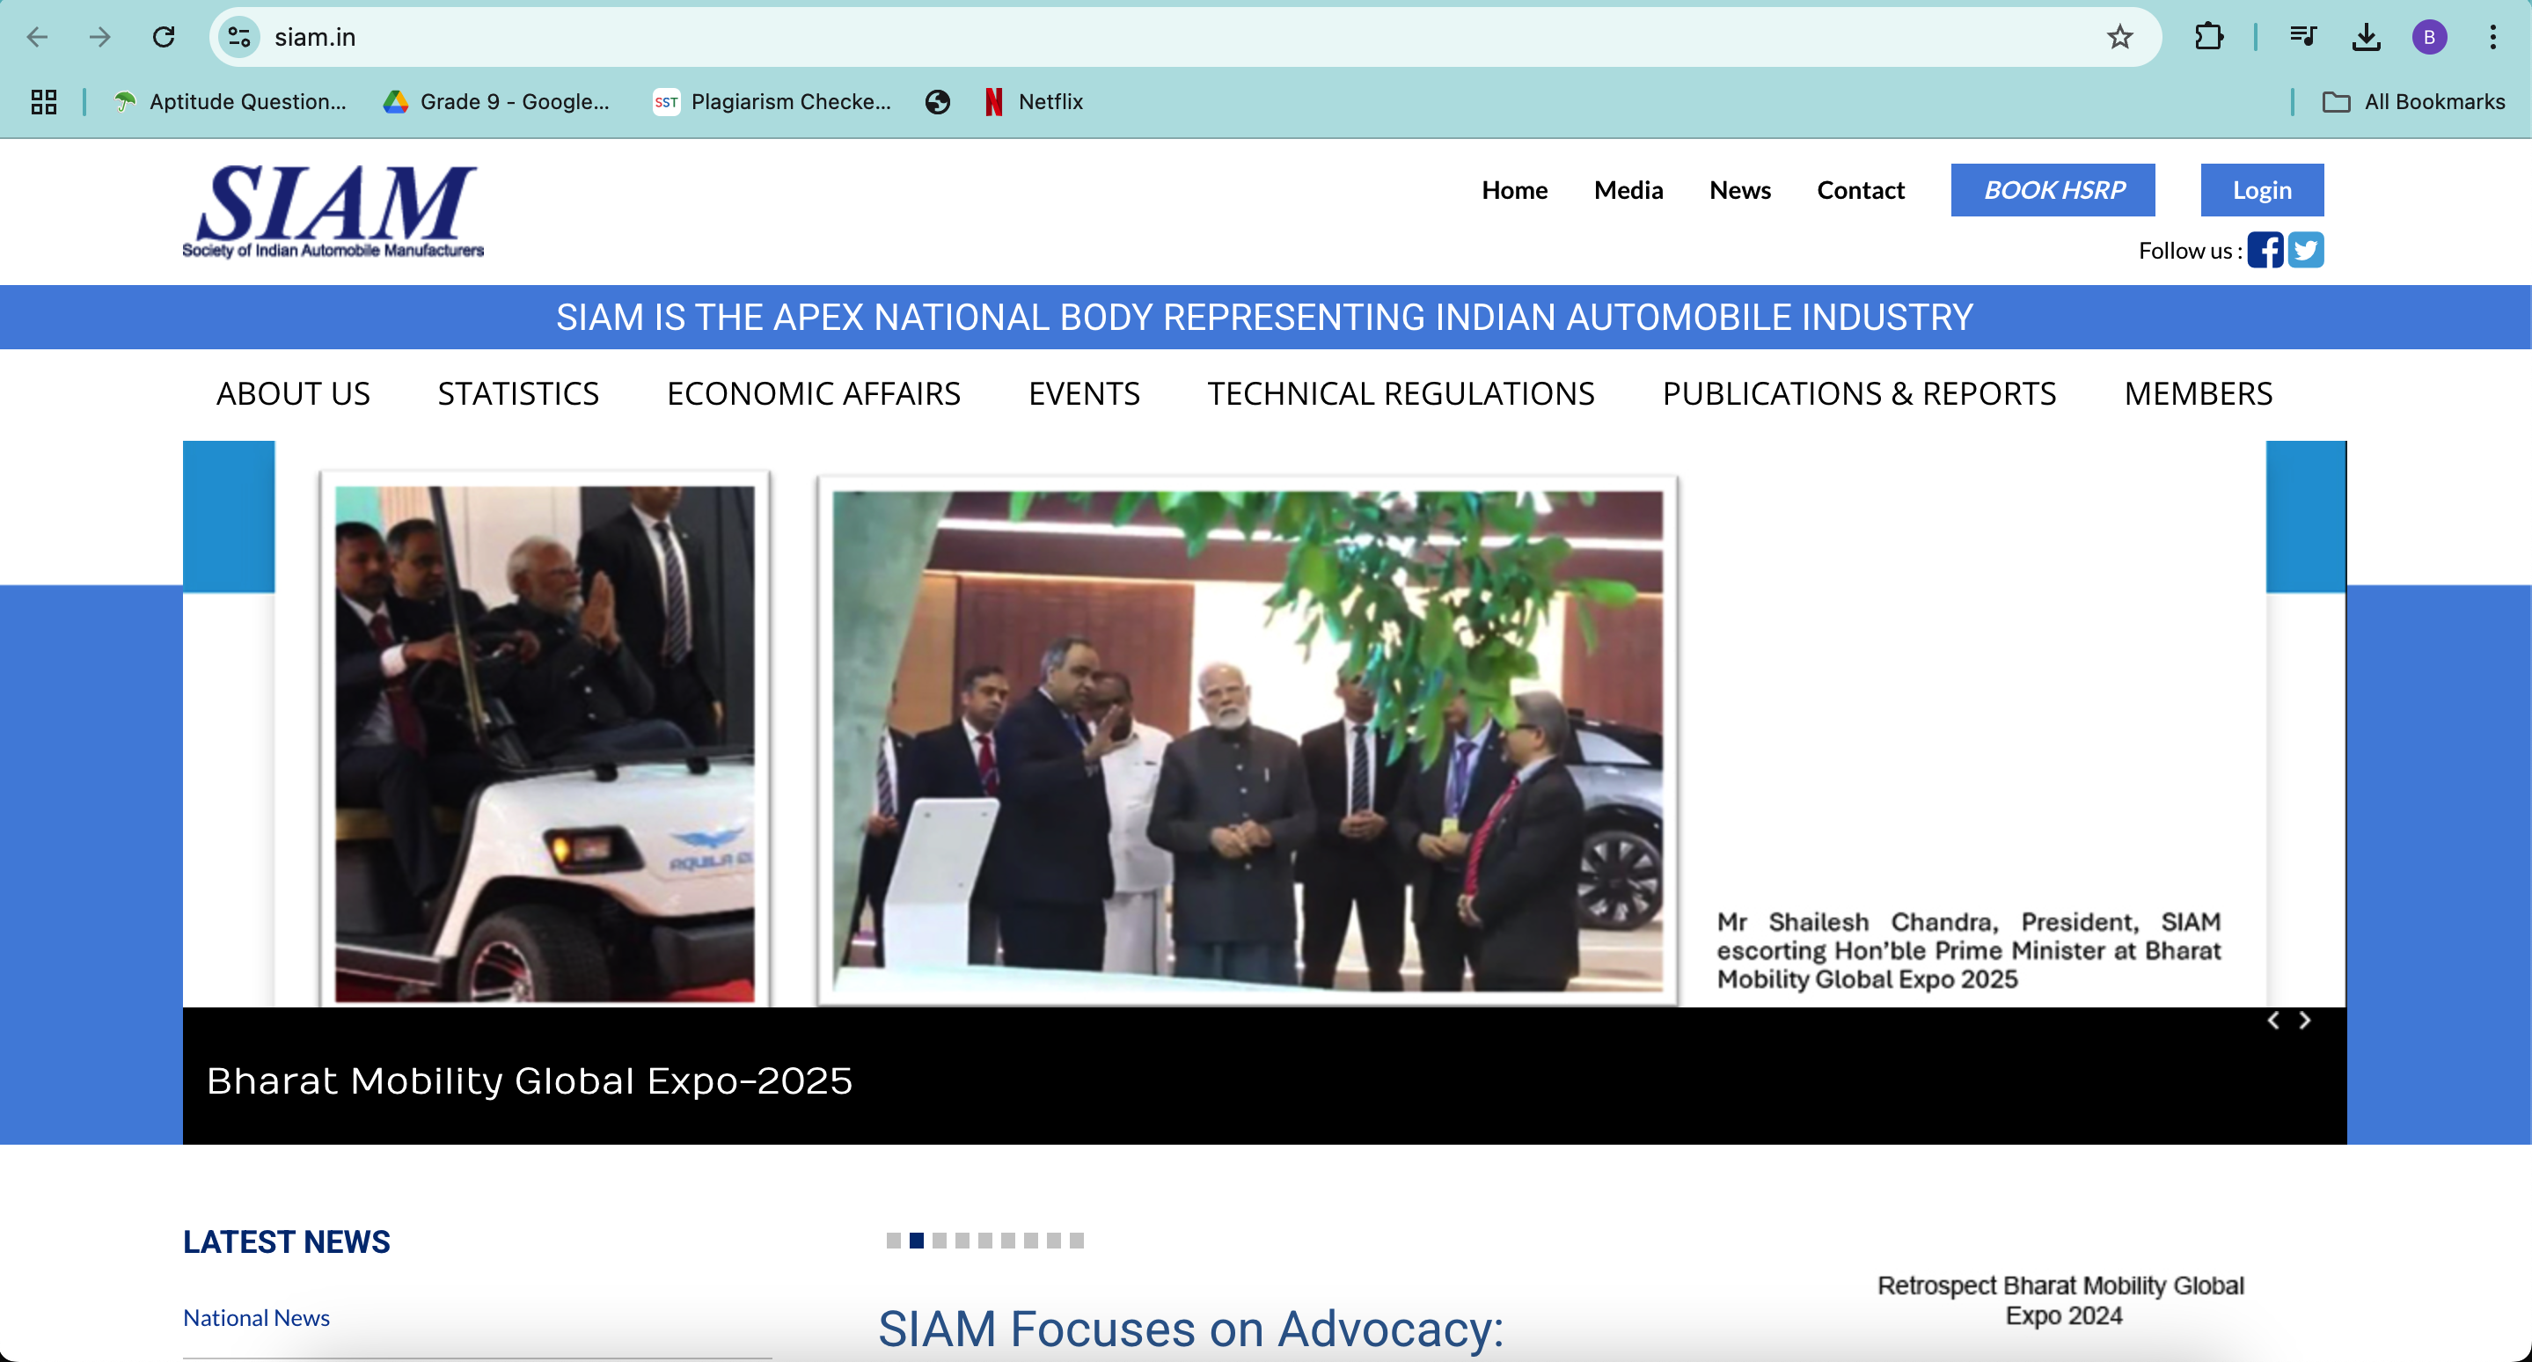
Task: Open SIAM's Facebook page via the Facebook icon
Action: click(2266, 251)
